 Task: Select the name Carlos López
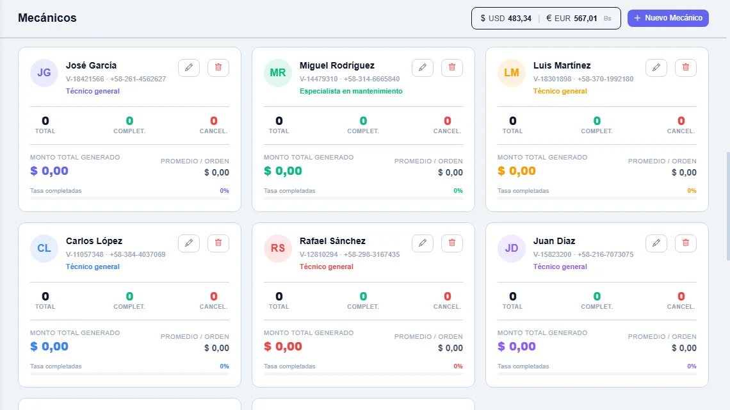coord(94,242)
